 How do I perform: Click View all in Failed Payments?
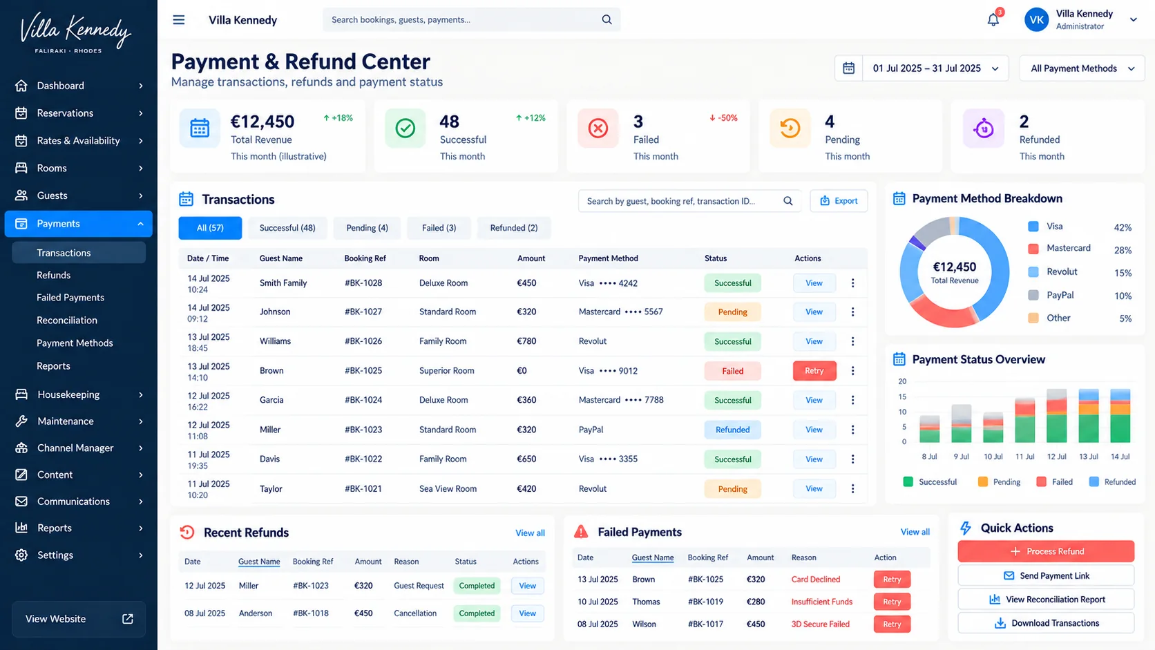[915, 532]
